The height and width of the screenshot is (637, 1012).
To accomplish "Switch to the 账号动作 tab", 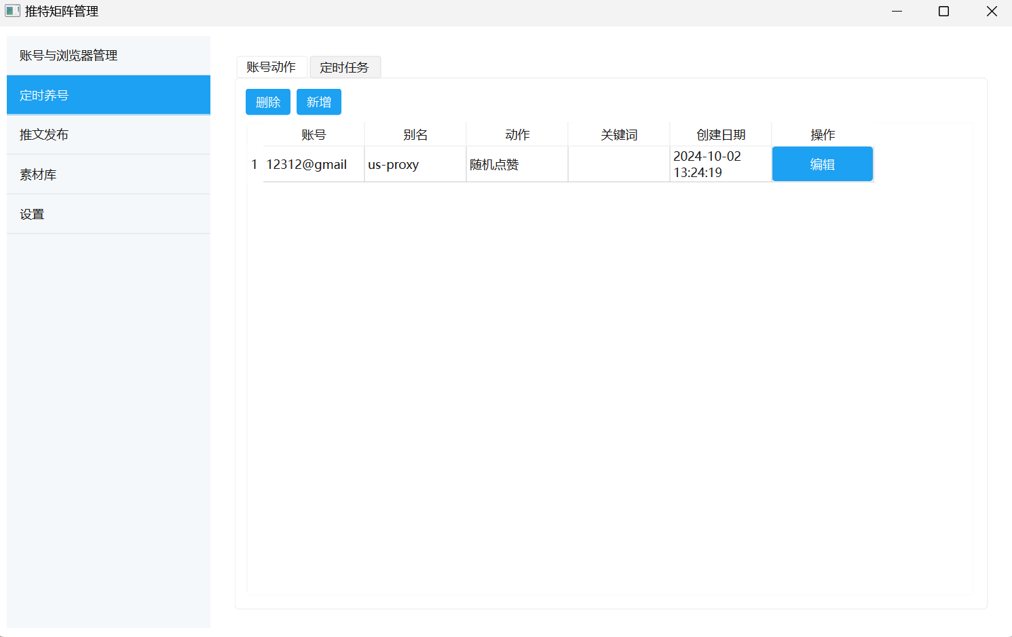I will (x=271, y=67).
